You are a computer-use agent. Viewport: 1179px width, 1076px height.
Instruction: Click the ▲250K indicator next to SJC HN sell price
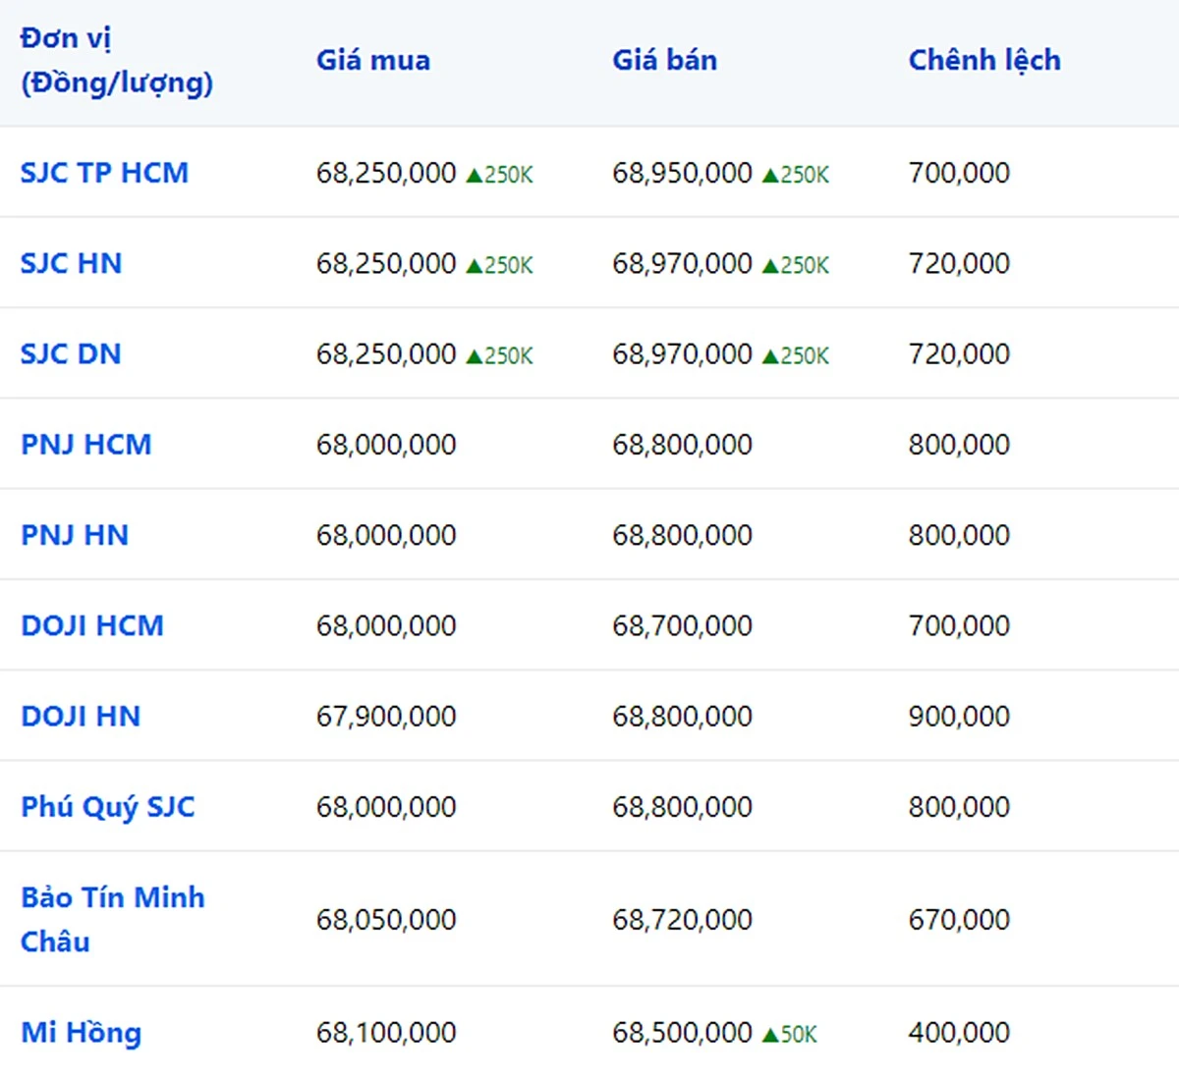[x=796, y=263]
